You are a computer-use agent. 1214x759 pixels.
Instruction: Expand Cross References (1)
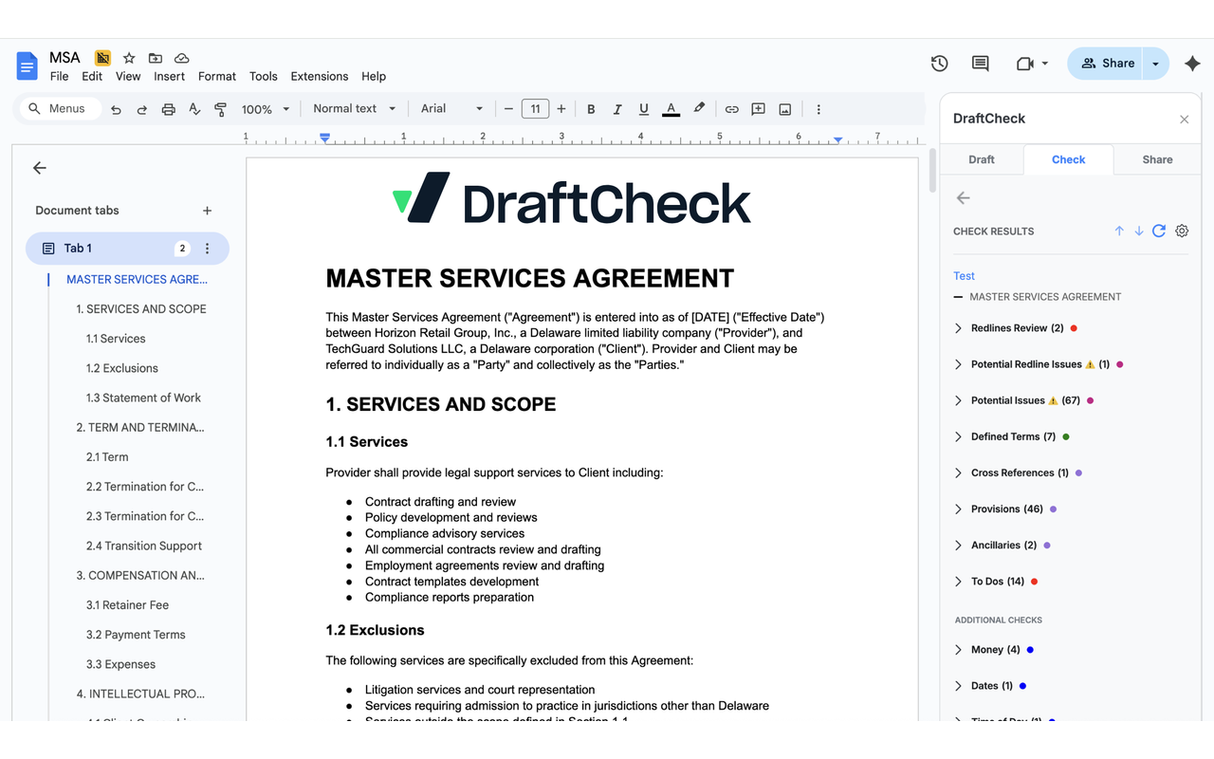tap(958, 472)
